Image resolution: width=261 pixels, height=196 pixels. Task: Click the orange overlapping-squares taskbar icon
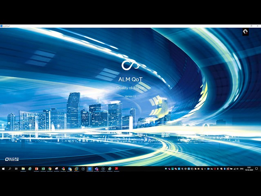(x=76, y=169)
